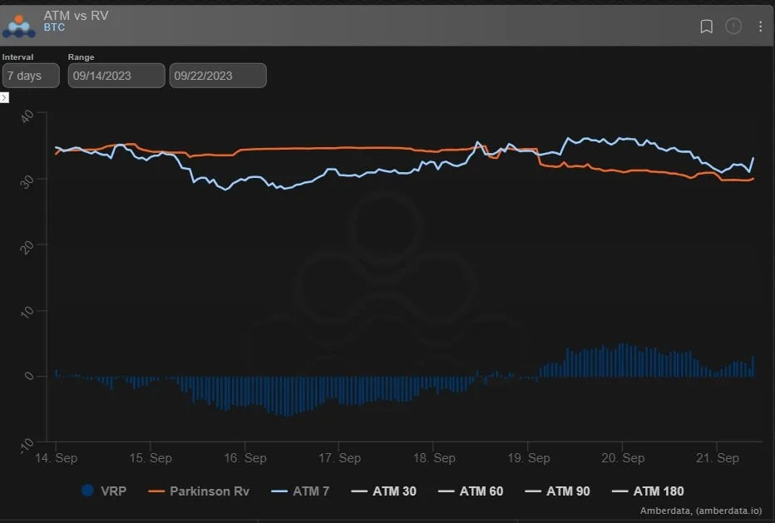Click the "18. Sep" axis label
The image size is (775, 523).
434,458
